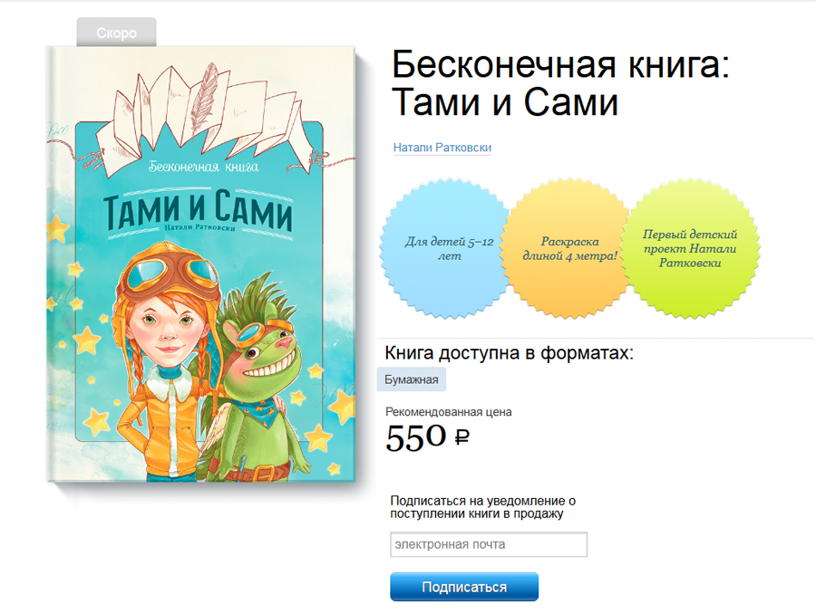The image size is (816, 614).
Task: Click the Подписаться button
Action: coord(464,587)
